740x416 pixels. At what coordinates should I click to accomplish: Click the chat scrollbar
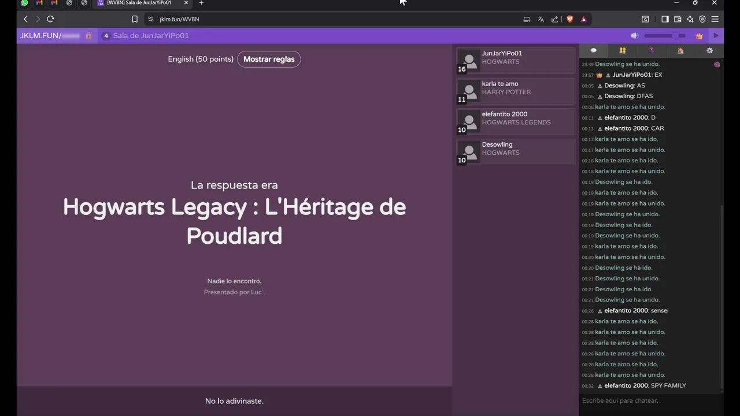pos(721,298)
